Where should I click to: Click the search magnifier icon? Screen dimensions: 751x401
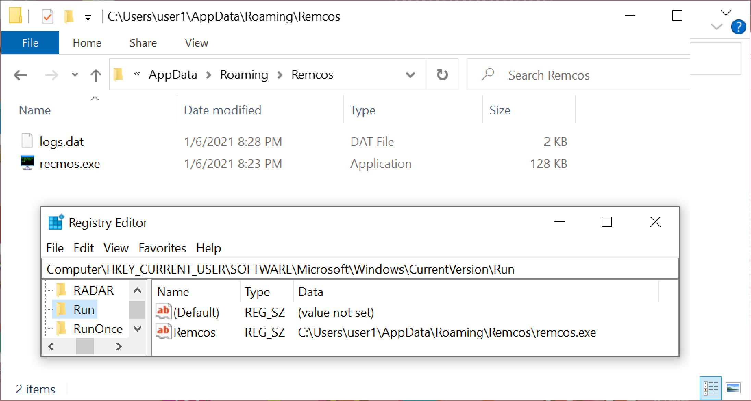pyautogui.click(x=488, y=74)
